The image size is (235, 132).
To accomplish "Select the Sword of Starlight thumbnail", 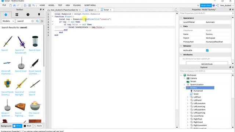I will pyautogui.click(x=21, y=84).
